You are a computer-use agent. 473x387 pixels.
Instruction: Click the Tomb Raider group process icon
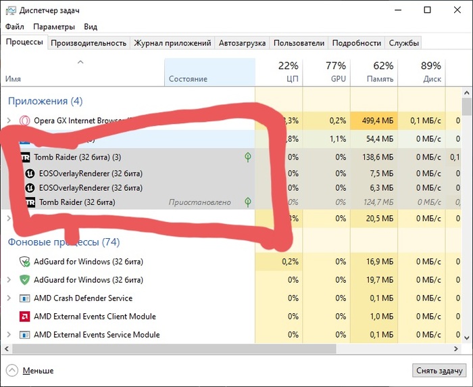(25, 157)
